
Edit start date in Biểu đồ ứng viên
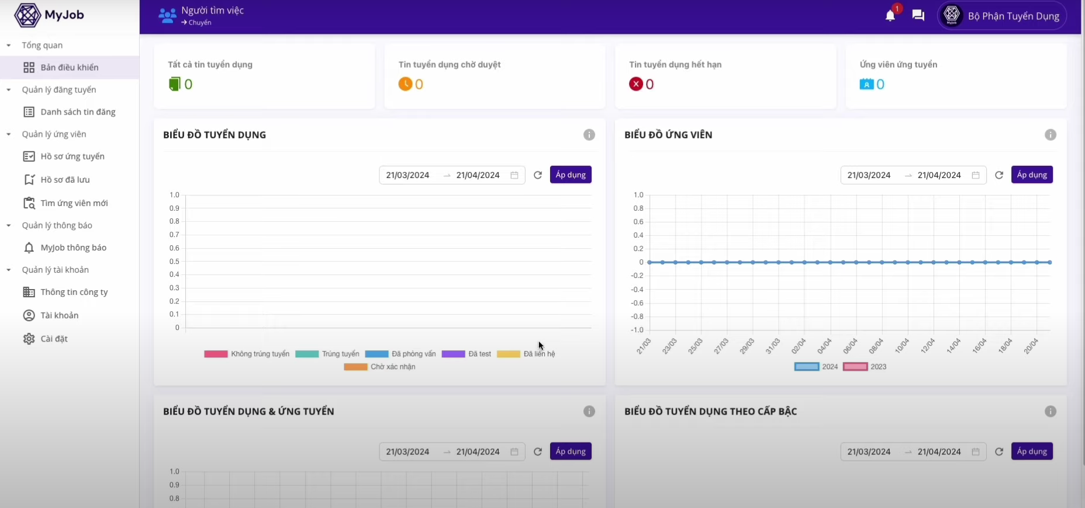[x=869, y=175]
